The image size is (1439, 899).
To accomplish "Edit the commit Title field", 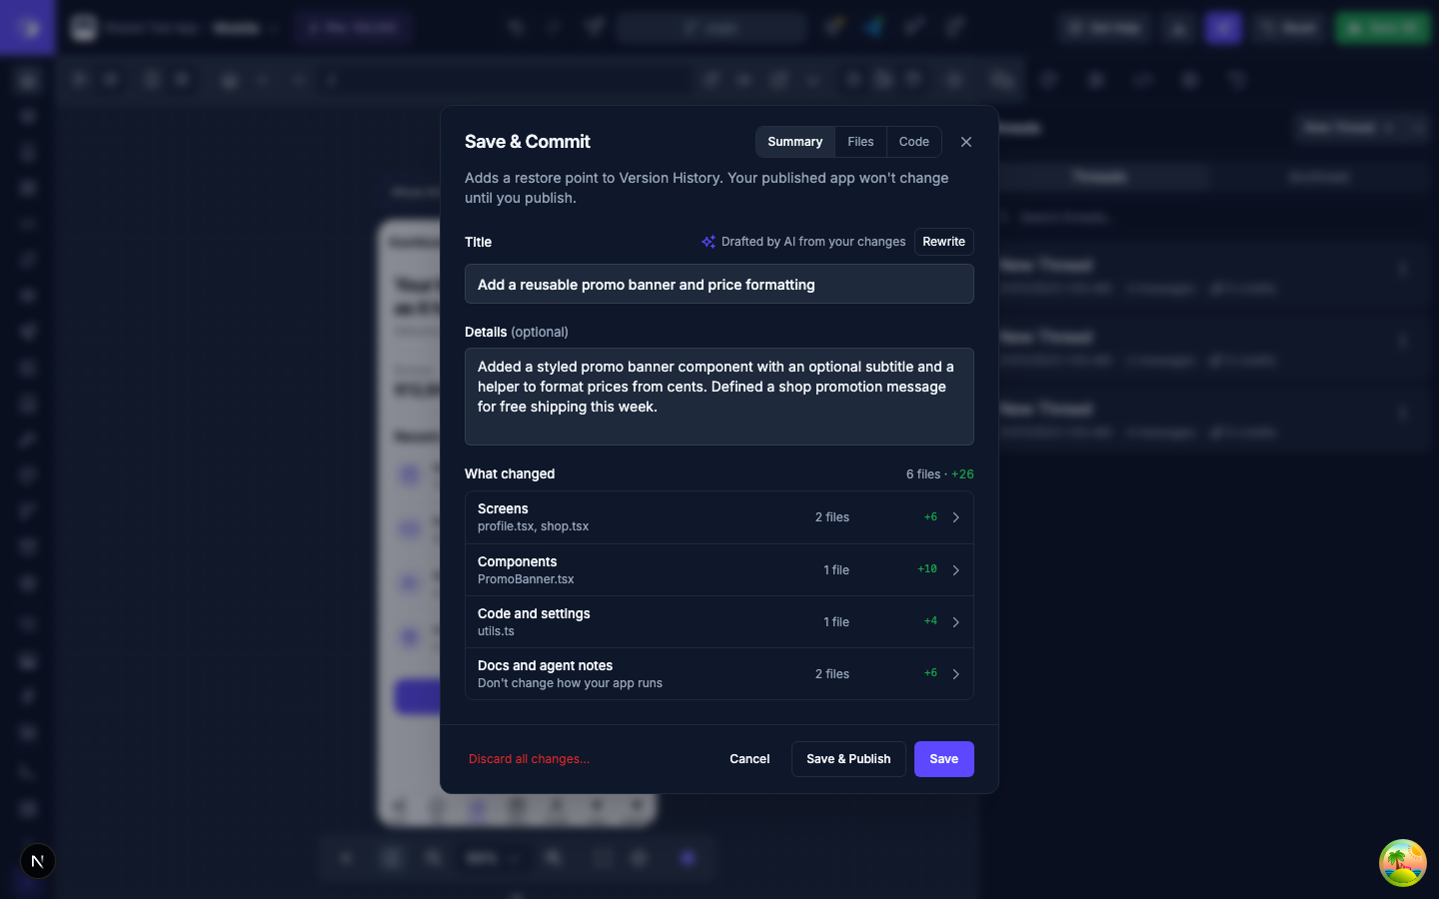I will pos(719,285).
